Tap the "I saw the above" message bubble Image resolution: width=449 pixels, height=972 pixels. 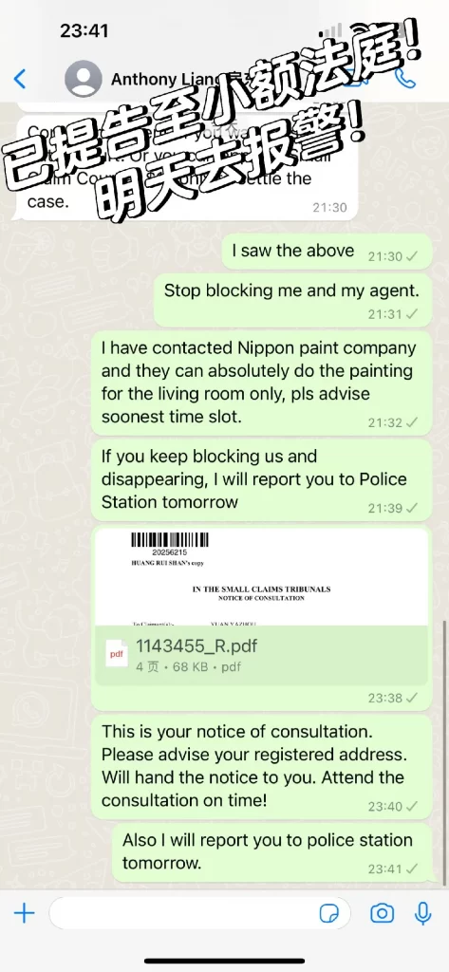coord(327,252)
